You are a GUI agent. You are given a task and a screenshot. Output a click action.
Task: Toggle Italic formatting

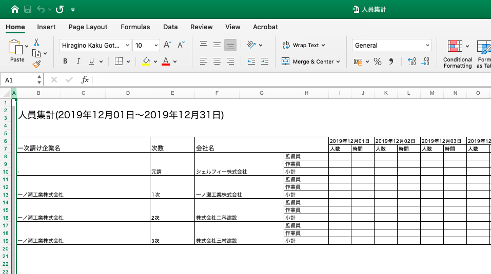click(x=78, y=61)
